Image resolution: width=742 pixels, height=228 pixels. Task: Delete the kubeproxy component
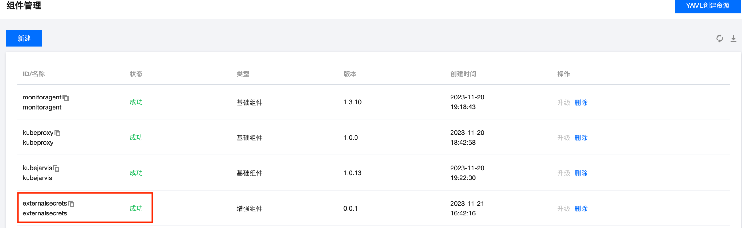point(581,138)
